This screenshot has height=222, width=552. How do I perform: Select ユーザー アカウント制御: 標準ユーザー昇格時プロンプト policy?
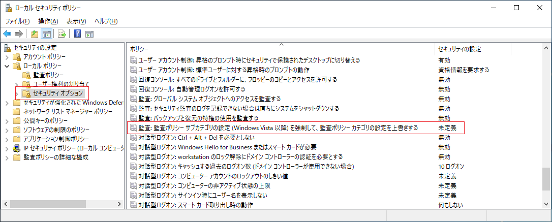point(224,70)
